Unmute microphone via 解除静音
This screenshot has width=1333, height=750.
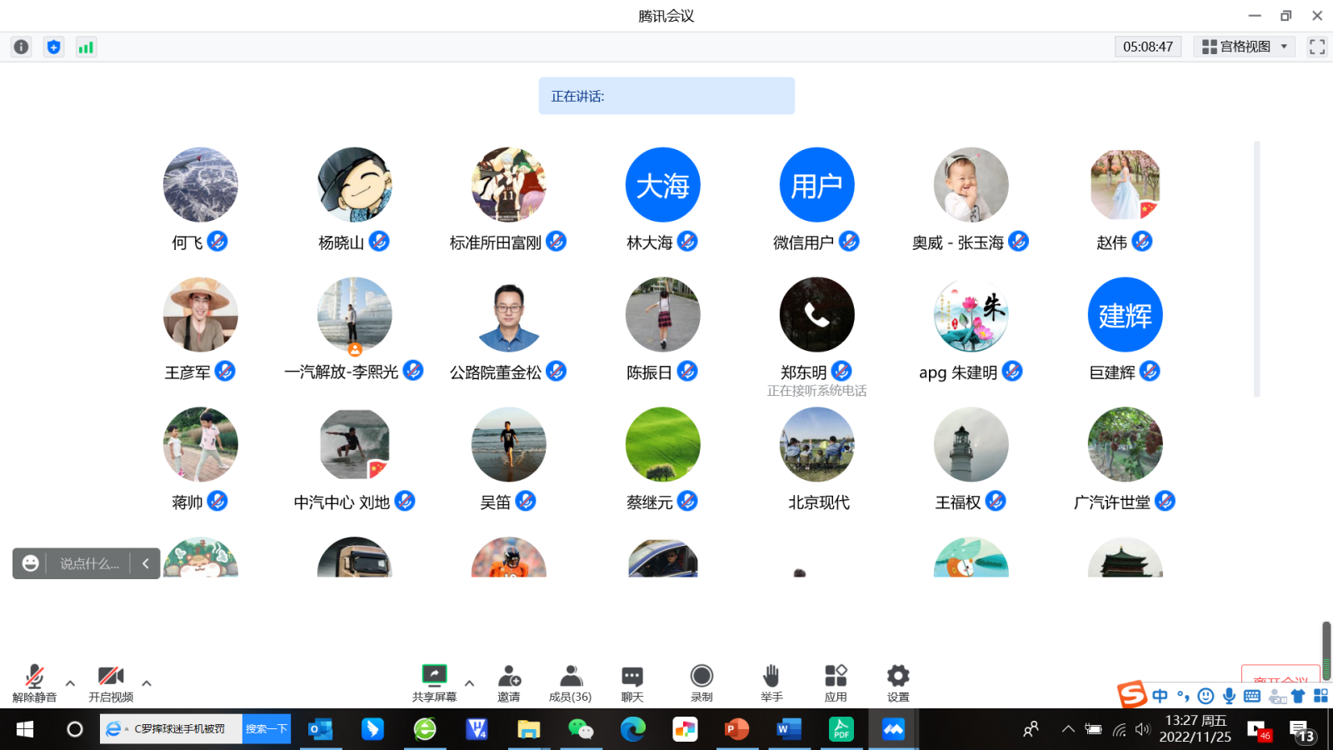[34, 676]
